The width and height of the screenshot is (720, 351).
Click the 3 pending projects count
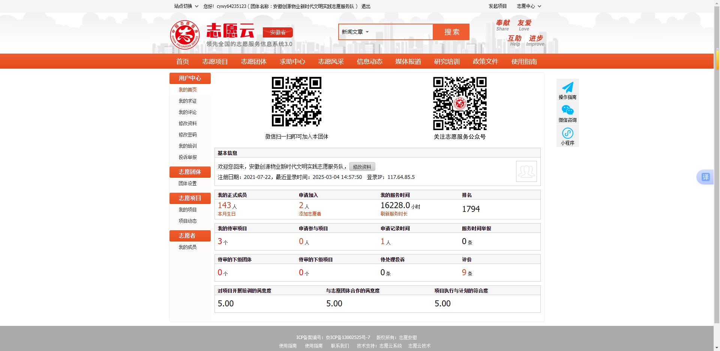(220, 241)
